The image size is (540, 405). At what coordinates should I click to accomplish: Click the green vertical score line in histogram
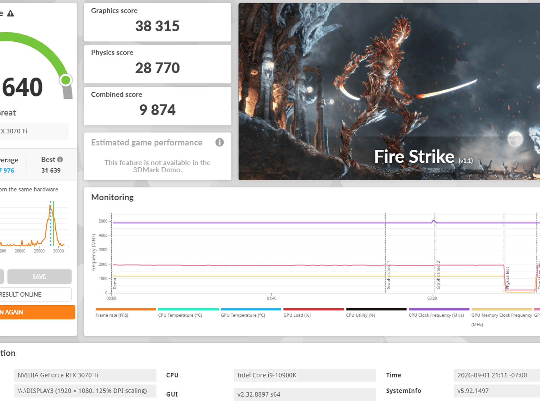(x=54, y=224)
